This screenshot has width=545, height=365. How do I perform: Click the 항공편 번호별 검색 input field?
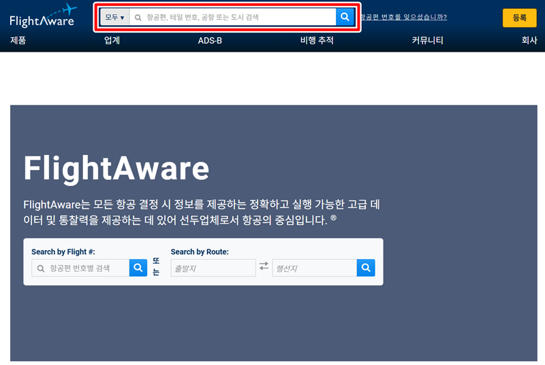coord(80,268)
